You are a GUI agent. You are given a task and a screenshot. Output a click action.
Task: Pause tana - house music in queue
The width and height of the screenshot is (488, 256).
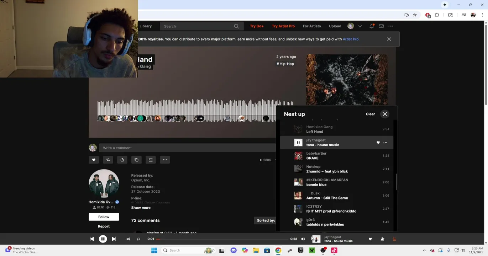coord(298,143)
